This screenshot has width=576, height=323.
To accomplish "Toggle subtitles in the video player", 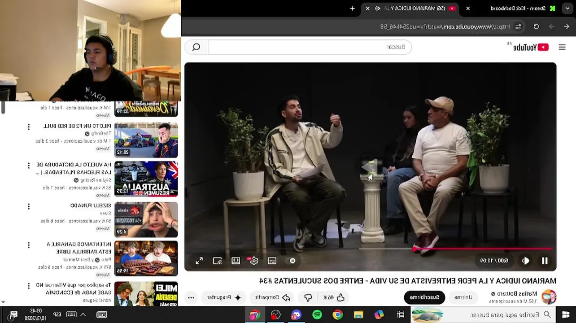I will [x=272, y=261].
